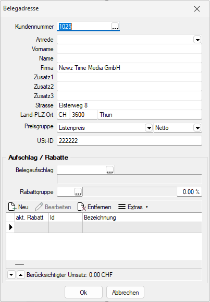
Task: Expand the Listenpreis Preisgruppe dropdown
Action: pyautogui.click(x=149, y=128)
